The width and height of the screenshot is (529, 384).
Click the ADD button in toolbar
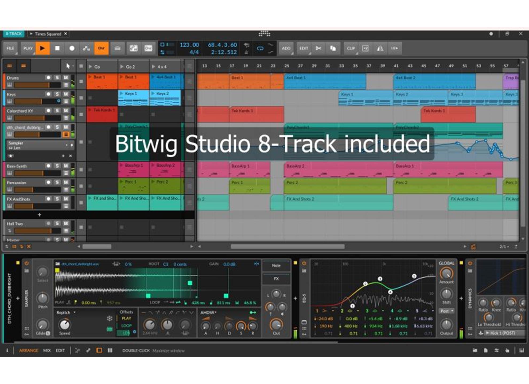pos(286,48)
